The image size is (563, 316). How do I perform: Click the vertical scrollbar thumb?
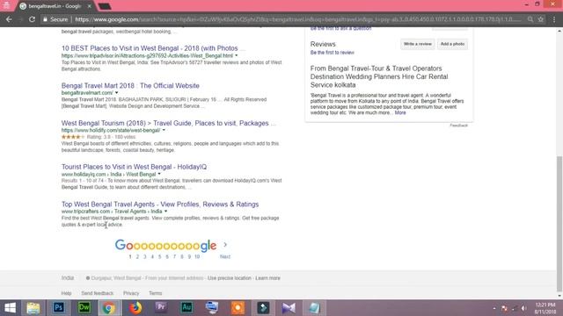click(x=559, y=224)
